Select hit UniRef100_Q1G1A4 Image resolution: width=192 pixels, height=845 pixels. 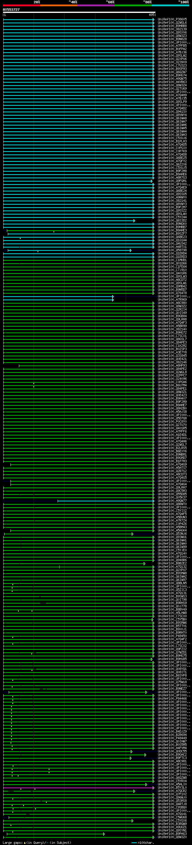[172, 240]
